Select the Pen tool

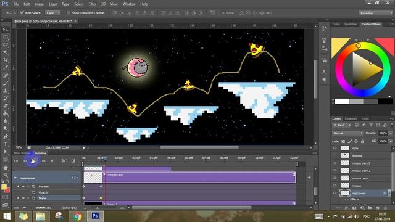coord(6,137)
